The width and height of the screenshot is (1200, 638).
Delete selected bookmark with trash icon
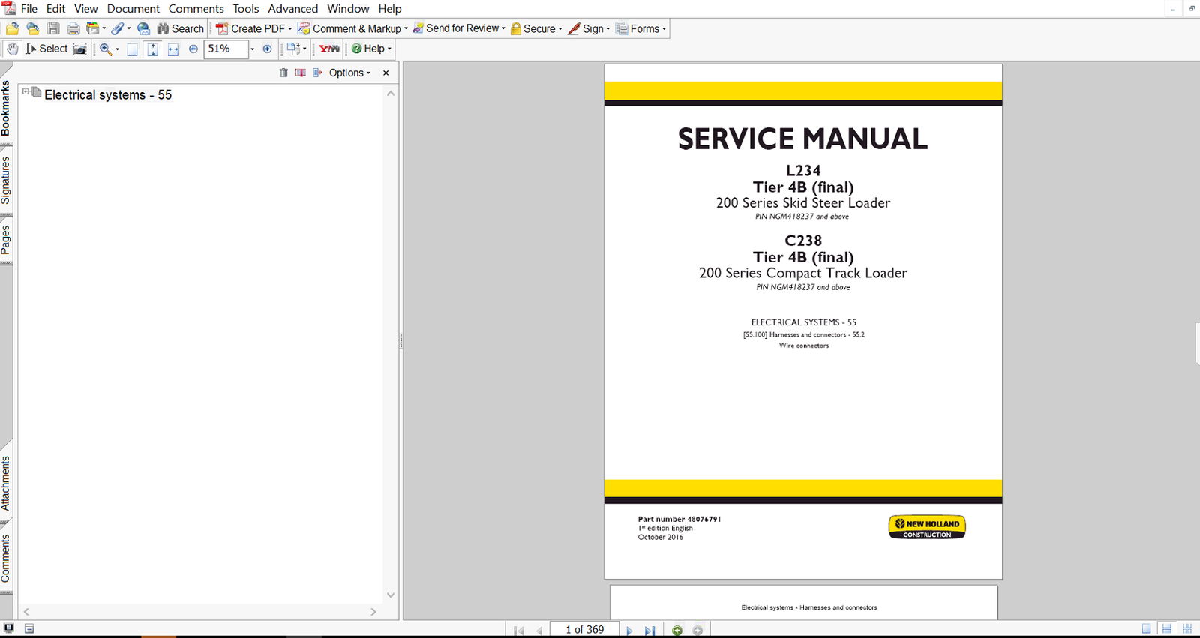pyautogui.click(x=283, y=73)
